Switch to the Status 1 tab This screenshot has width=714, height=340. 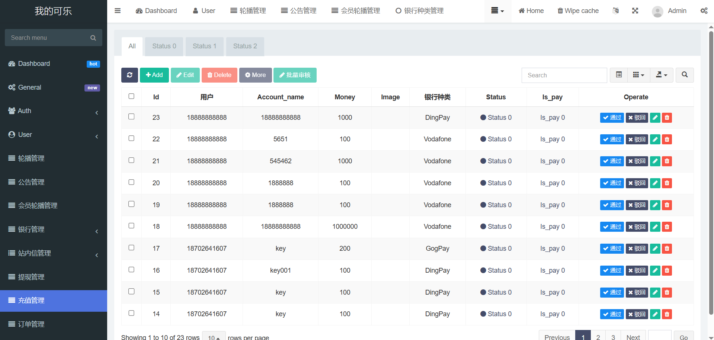[204, 46]
